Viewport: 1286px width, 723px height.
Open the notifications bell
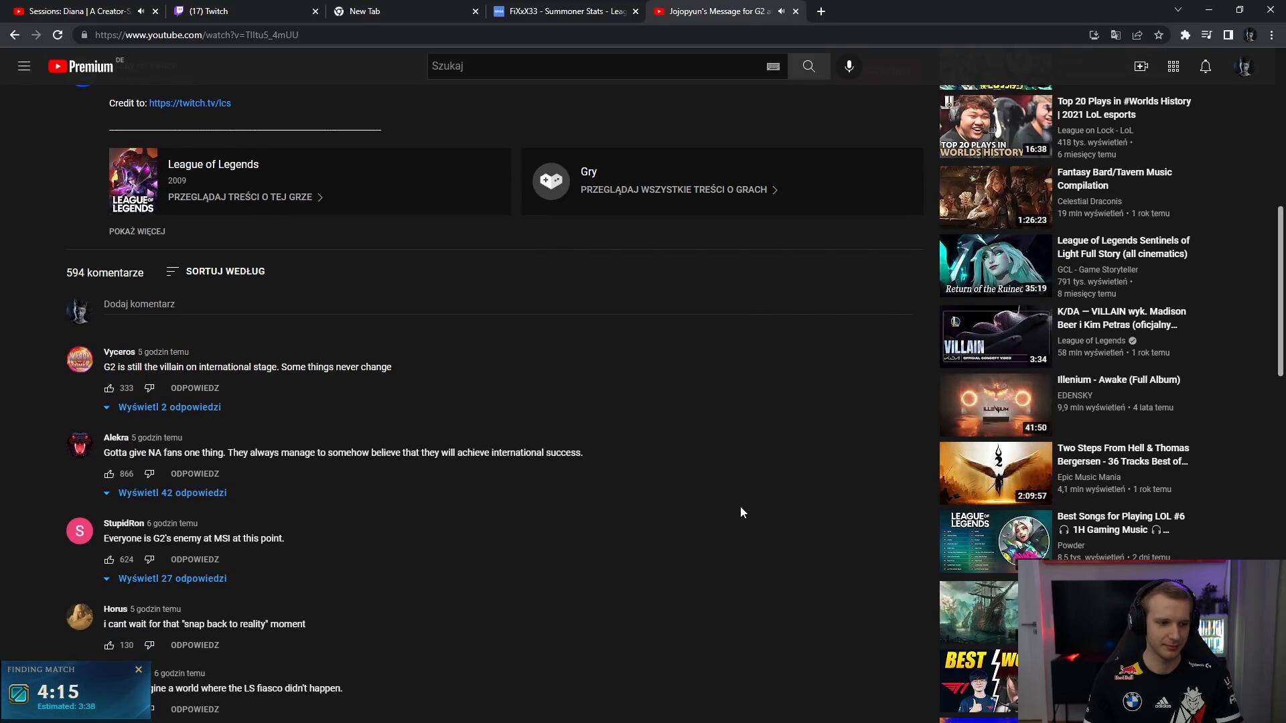coord(1205,66)
